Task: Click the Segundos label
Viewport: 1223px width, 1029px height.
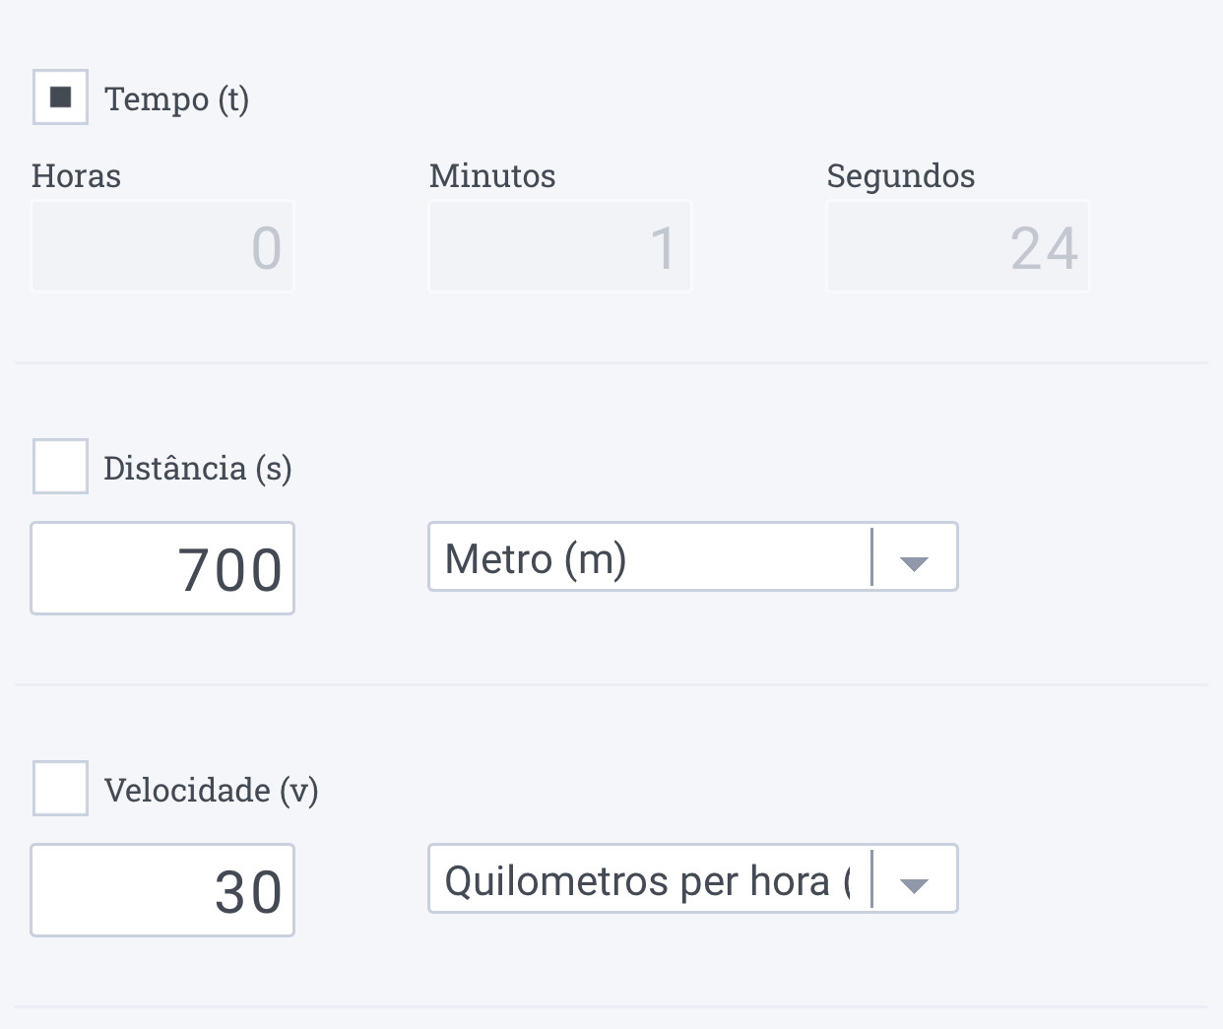Action: click(x=901, y=175)
